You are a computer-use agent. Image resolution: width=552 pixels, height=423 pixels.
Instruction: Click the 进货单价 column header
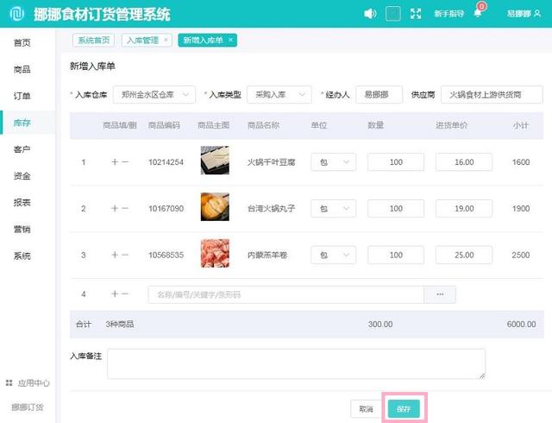(x=452, y=125)
